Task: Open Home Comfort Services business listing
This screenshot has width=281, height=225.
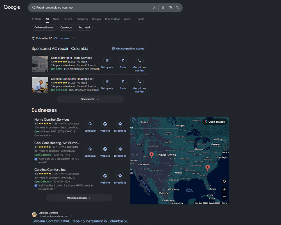Action: (52, 120)
